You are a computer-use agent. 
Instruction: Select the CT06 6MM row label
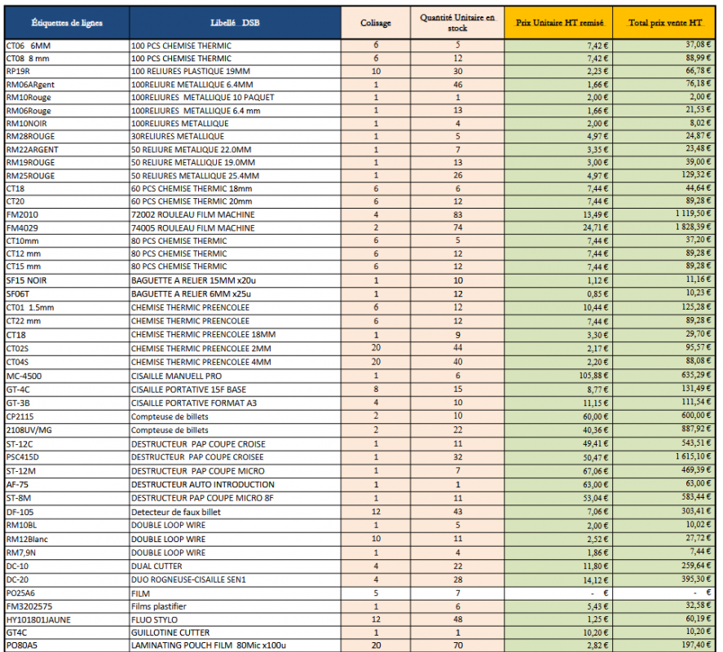67,46
